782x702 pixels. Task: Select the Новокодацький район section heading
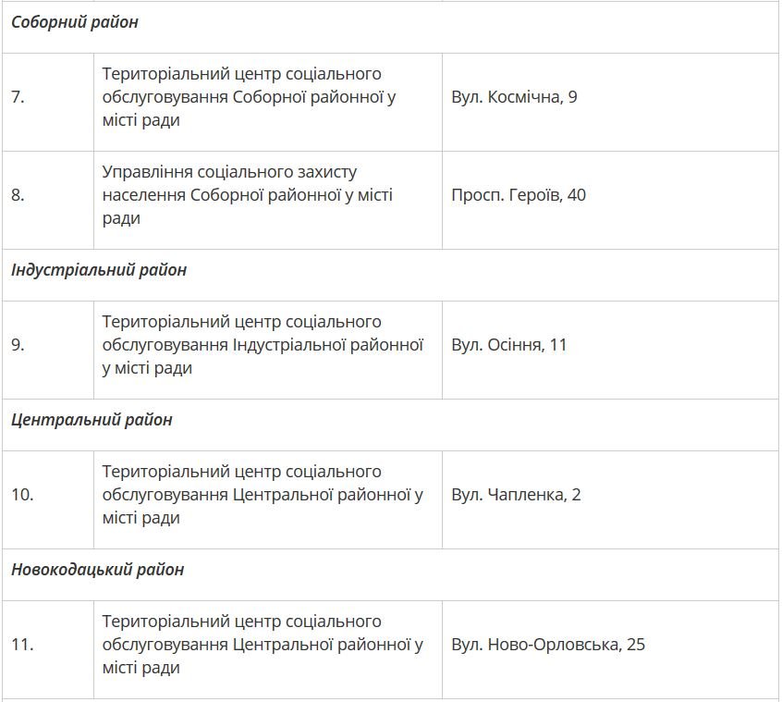(97, 570)
